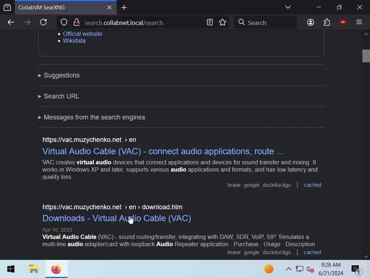The height and width of the screenshot is (278, 370).
Task: Bookmark this page with the star
Action: pos(223,22)
